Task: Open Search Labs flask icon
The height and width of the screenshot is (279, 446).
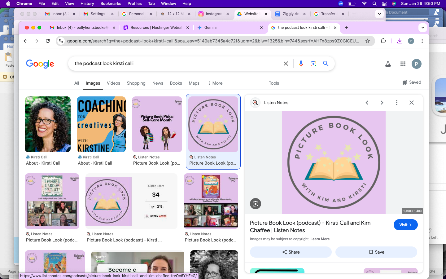Action: pyautogui.click(x=388, y=64)
